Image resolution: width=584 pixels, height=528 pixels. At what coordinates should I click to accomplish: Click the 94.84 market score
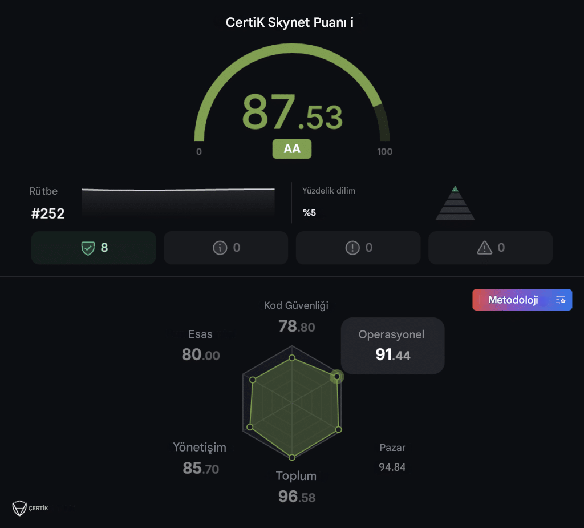tap(392, 467)
